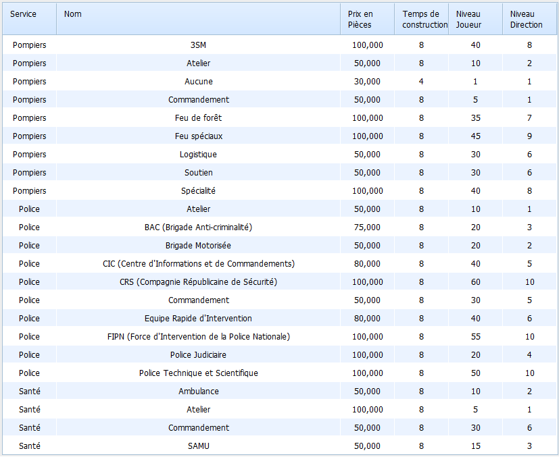This screenshot has width=559, height=457.
Task: Select the Police Judiciaire cell
Action: click(x=199, y=355)
